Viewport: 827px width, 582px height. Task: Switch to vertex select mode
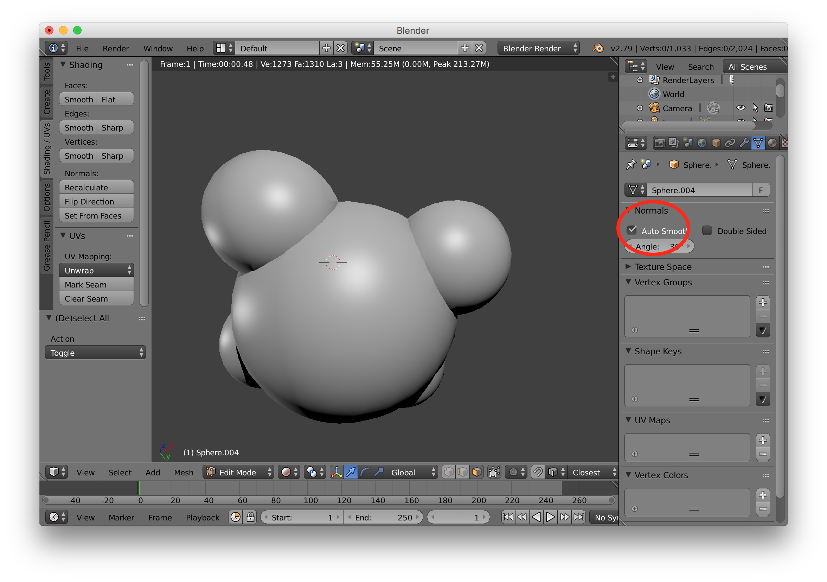coord(448,473)
